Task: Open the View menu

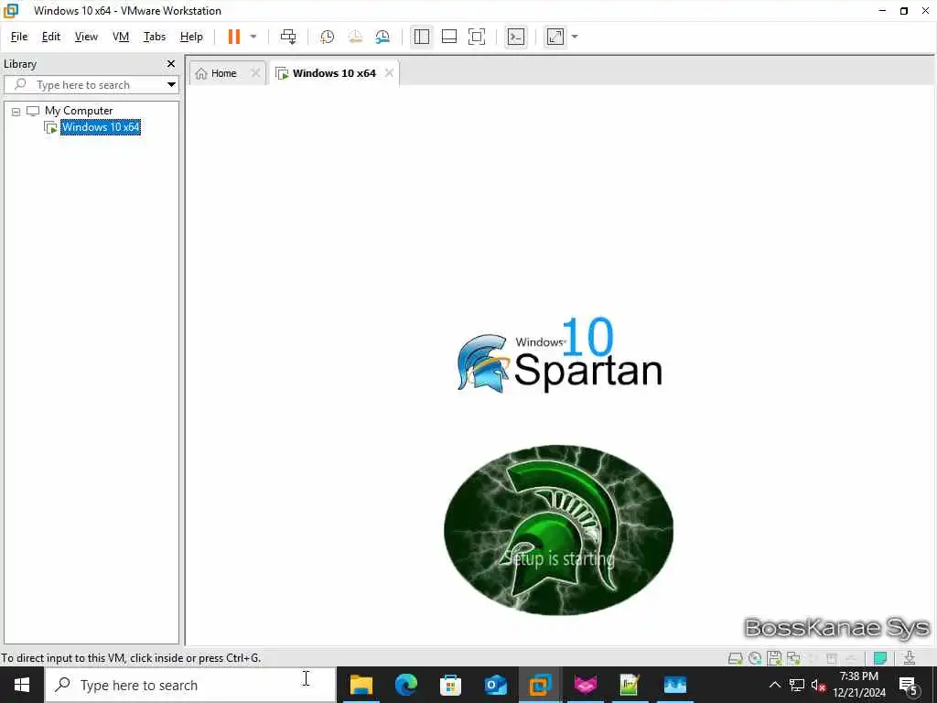Action: click(x=86, y=37)
